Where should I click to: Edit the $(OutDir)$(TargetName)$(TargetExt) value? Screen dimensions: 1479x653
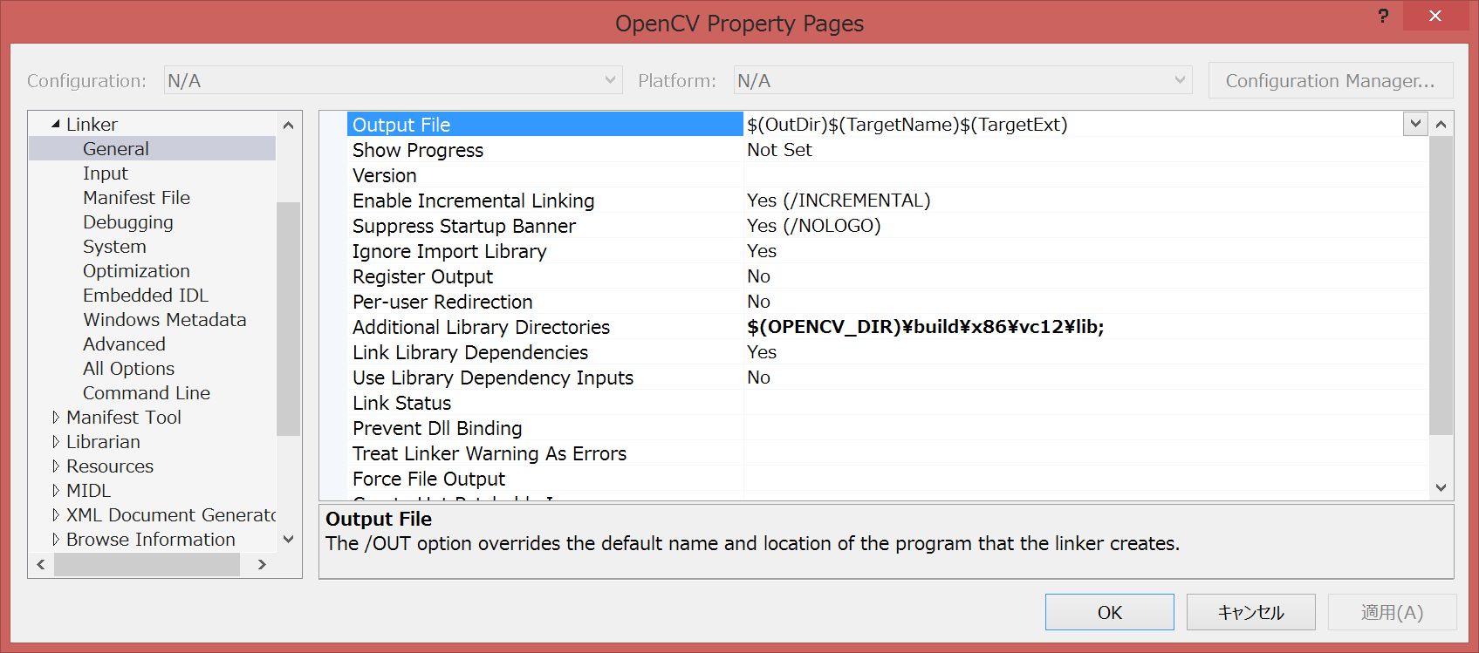[907, 125]
